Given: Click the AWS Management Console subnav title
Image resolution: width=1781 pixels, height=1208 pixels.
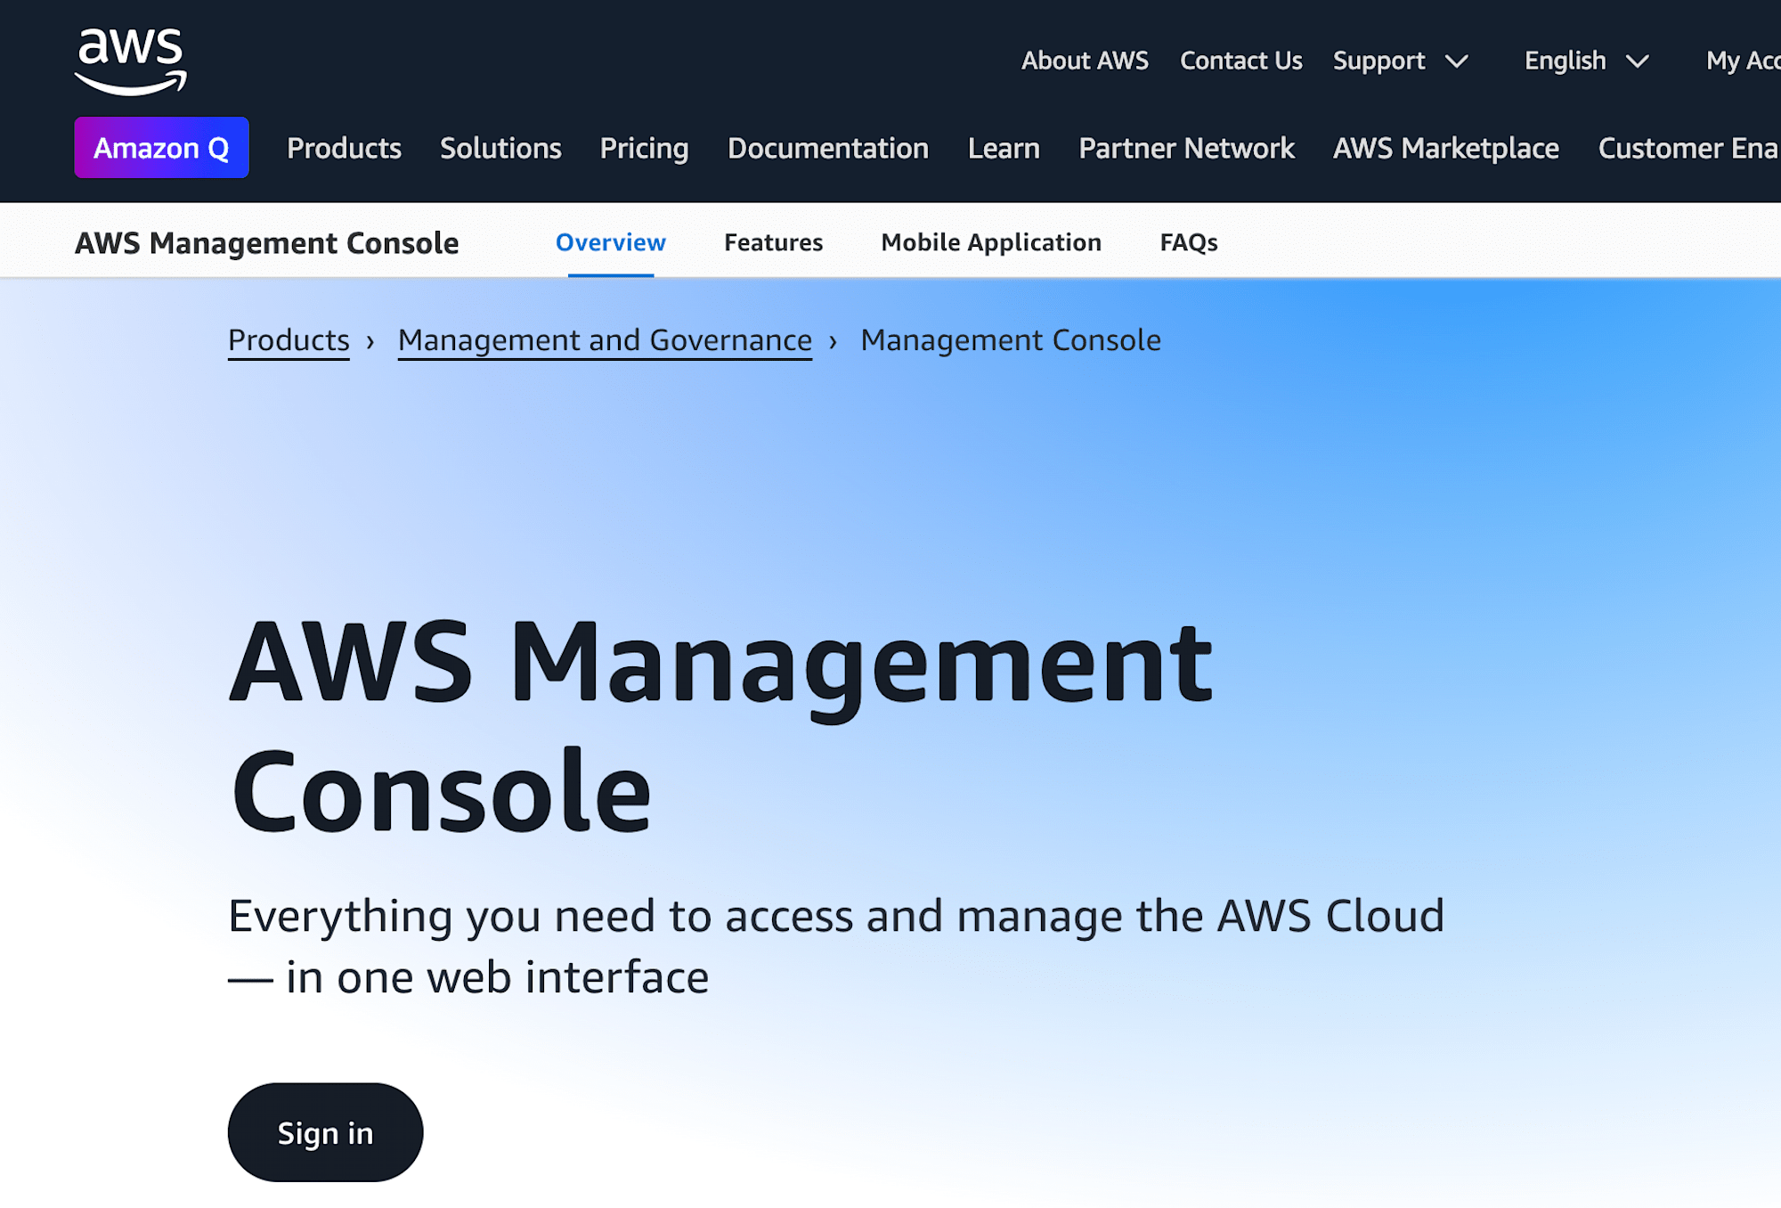Looking at the screenshot, I should [x=266, y=242].
